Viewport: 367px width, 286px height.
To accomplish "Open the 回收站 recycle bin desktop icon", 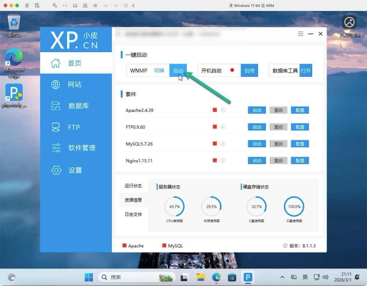I will pyautogui.click(x=14, y=26).
